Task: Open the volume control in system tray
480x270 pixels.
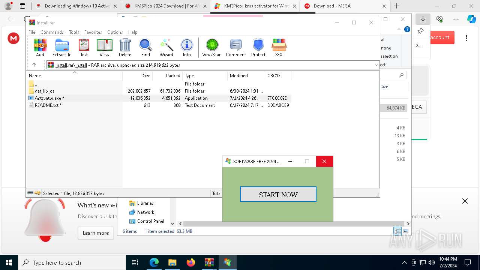Action: 432,262
